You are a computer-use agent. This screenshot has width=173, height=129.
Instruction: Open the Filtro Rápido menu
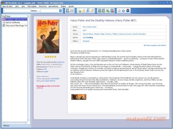coord(32,6)
